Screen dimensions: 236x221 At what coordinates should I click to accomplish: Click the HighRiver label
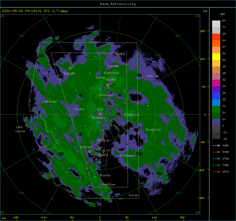pos(109,184)
